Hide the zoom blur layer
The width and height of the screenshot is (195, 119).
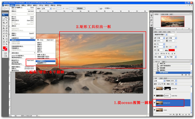pos(155,89)
